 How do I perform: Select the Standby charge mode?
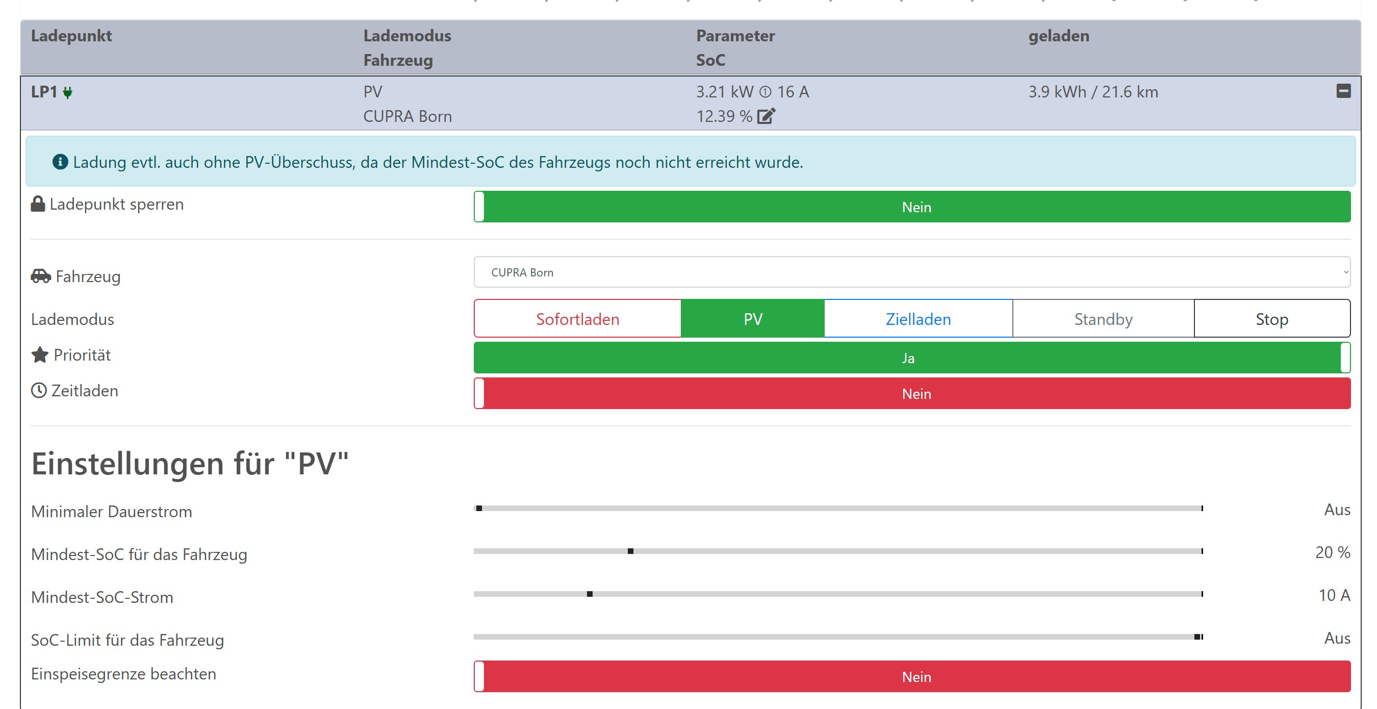(x=1103, y=319)
